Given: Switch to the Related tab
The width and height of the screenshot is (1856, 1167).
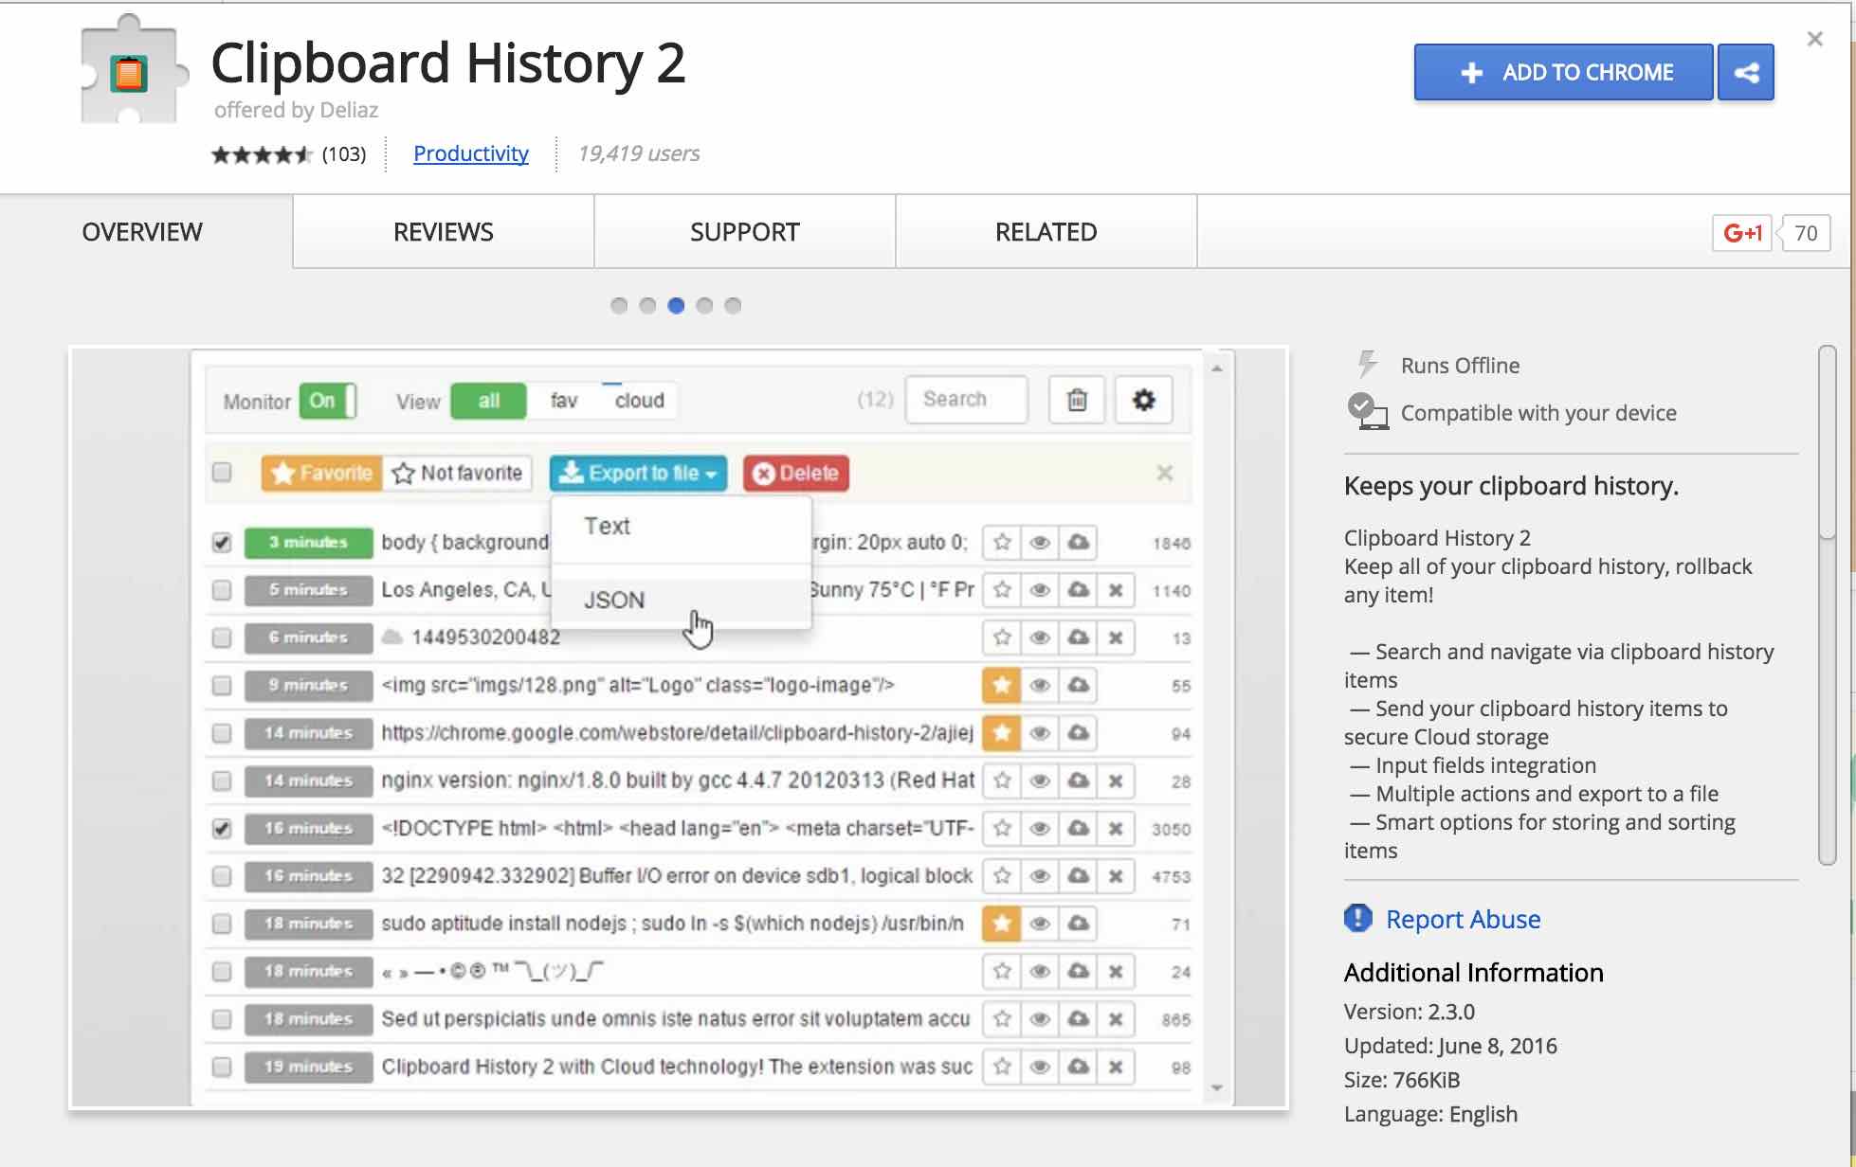Looking at the screenshot, I should (1046, 231).
